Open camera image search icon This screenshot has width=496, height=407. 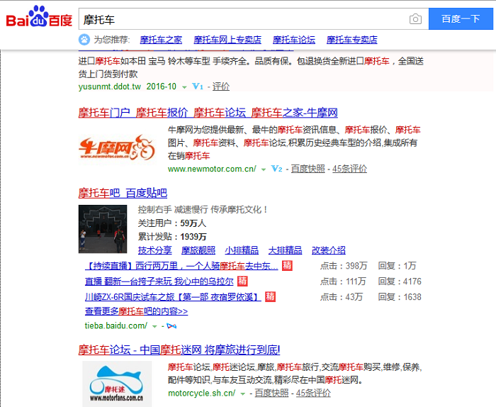415,19
